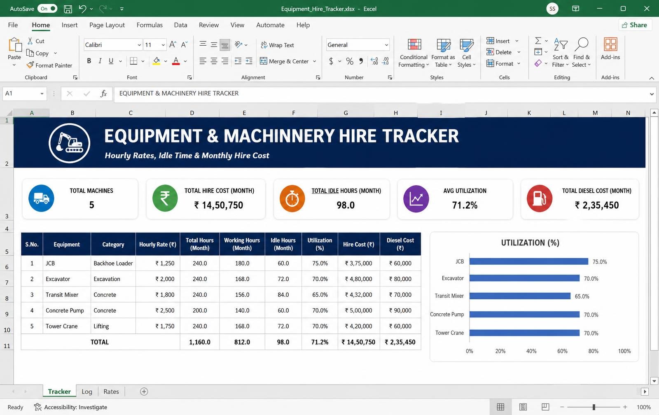Click Accounting dollar format icon
Viewport: 659px width, 415px height.
tap(331, 61)
